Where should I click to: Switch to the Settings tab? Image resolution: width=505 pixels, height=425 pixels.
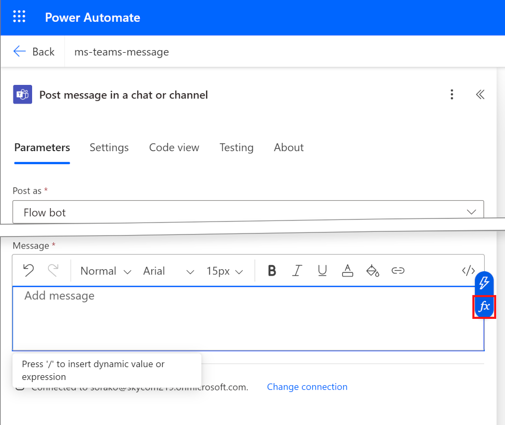(x=109, y=148)
